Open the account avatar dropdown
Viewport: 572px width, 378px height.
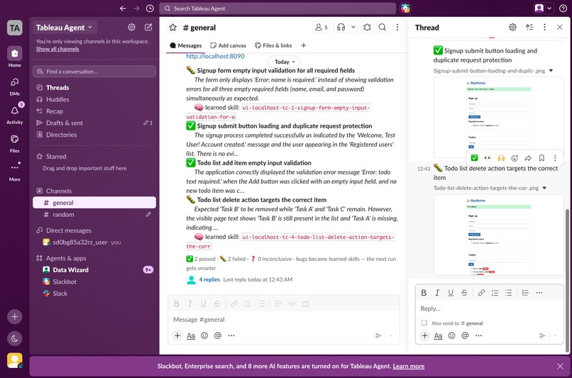pos(543,9)
